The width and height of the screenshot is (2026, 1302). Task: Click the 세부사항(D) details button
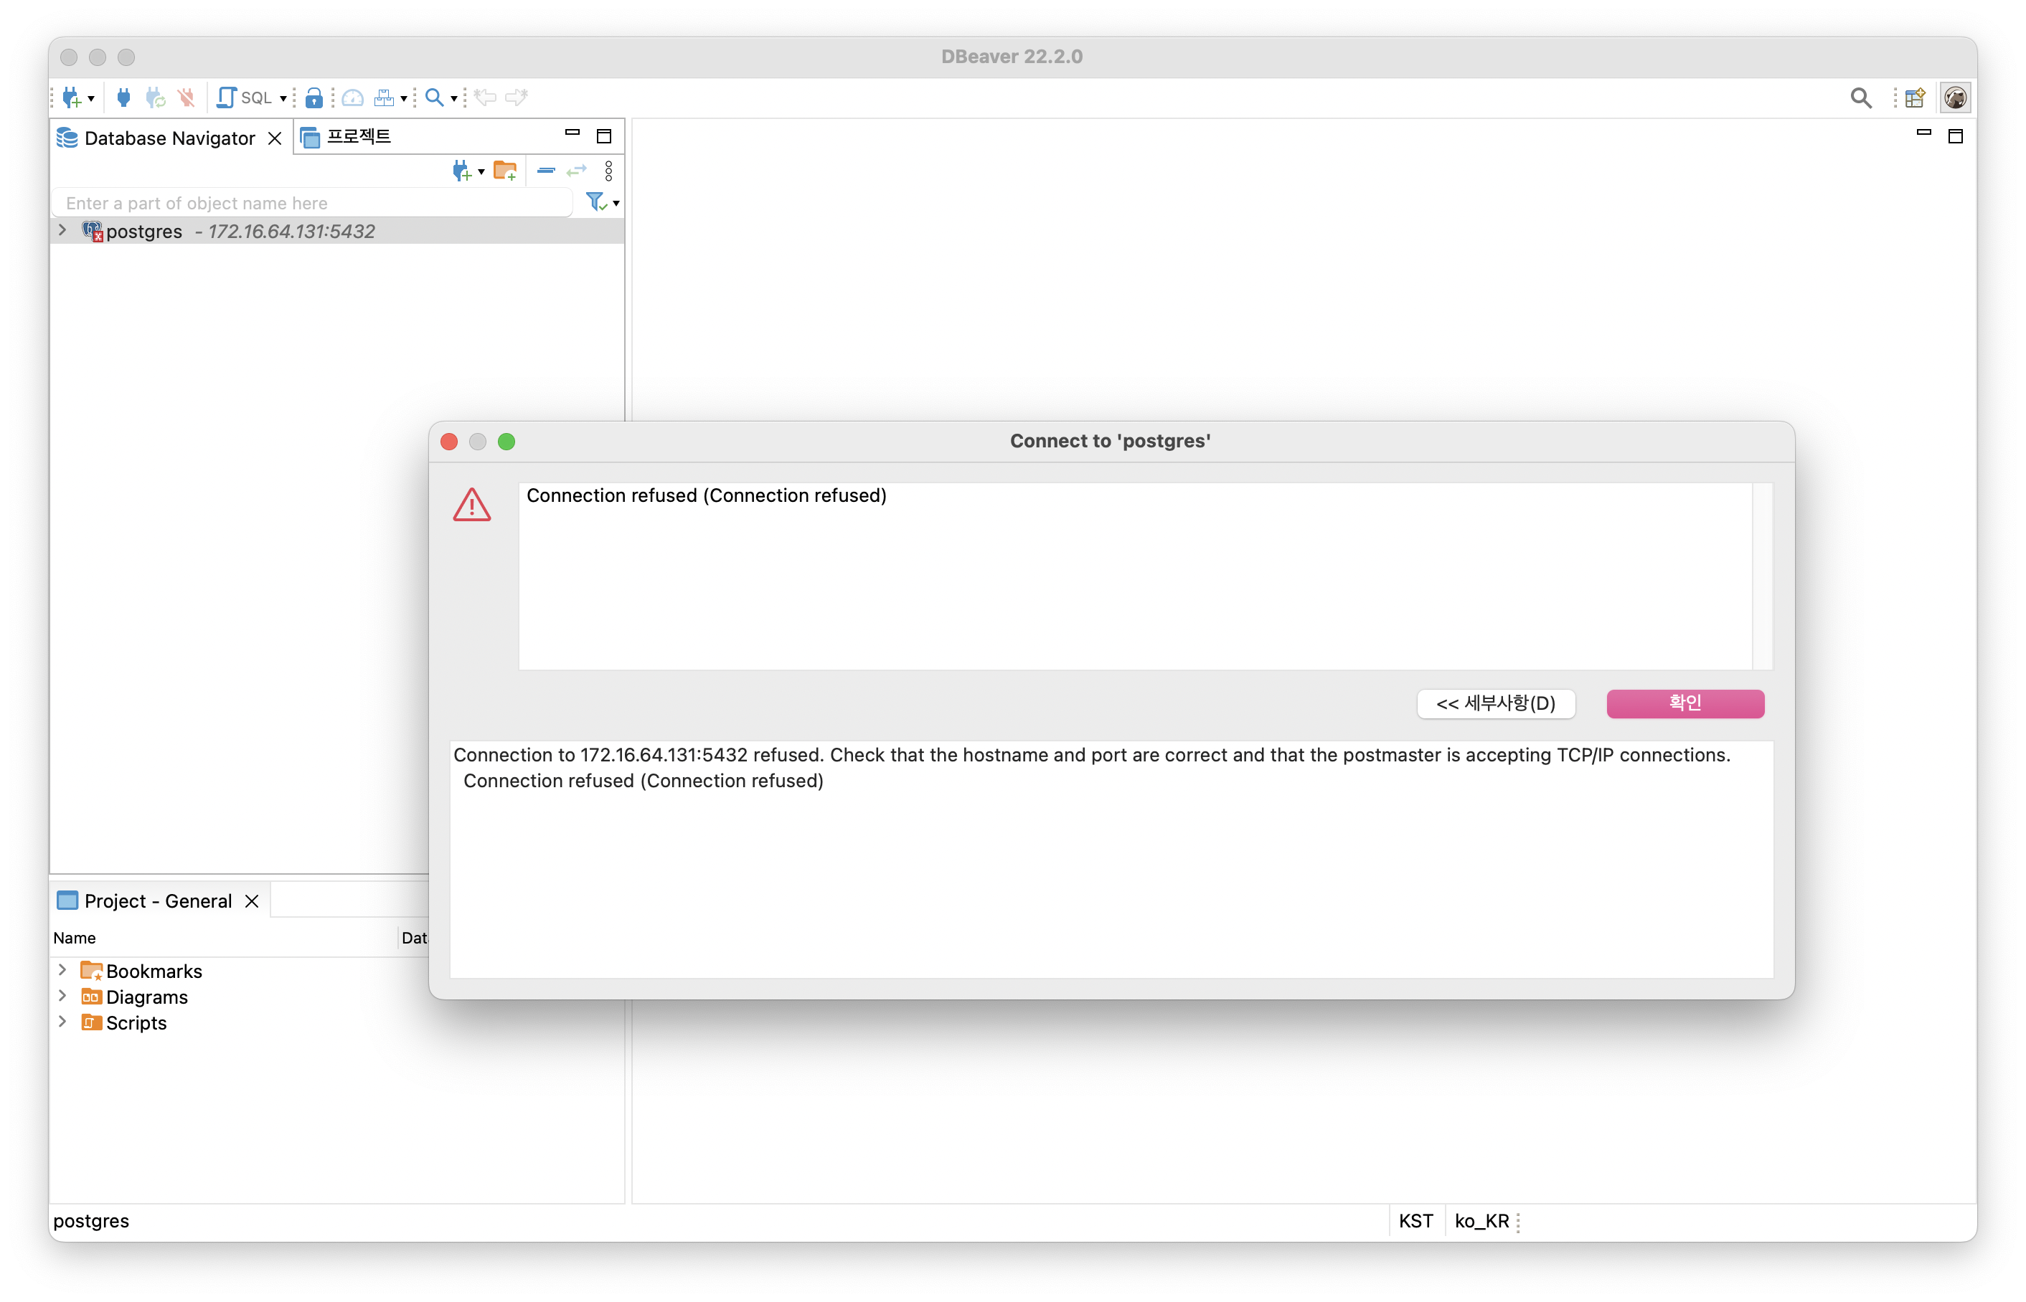[1495, 703]
